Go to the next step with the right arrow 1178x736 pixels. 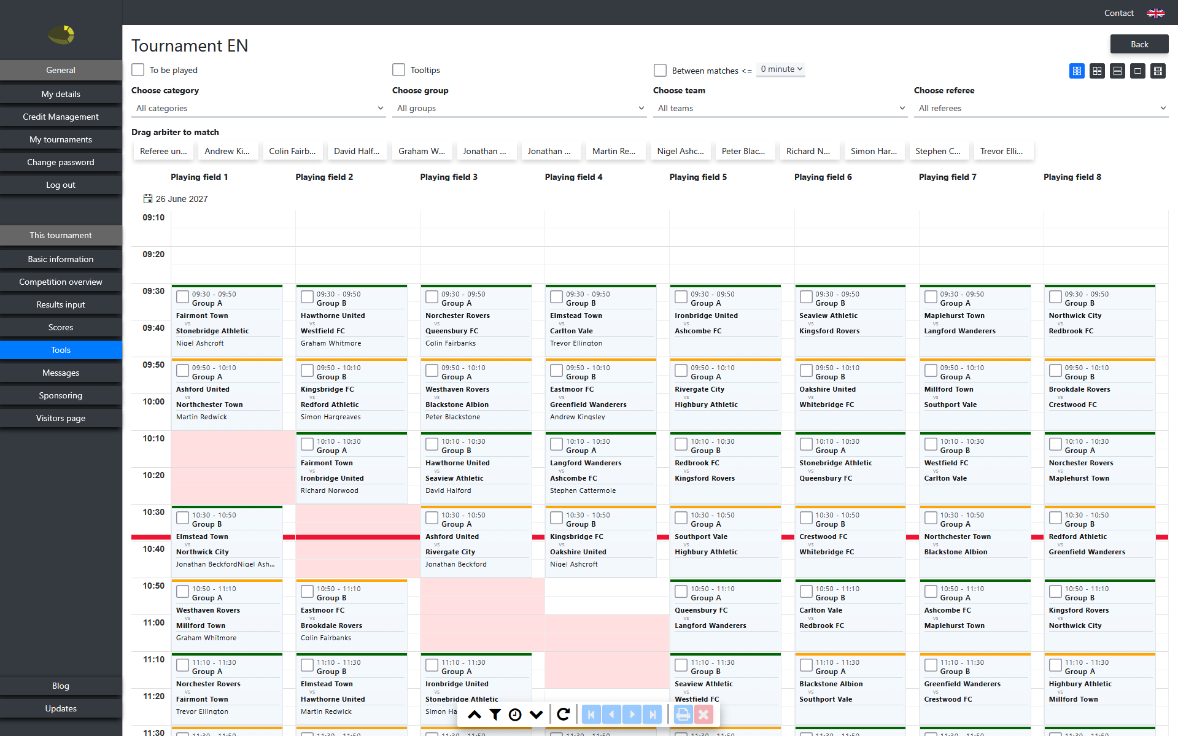pos(632,714)
